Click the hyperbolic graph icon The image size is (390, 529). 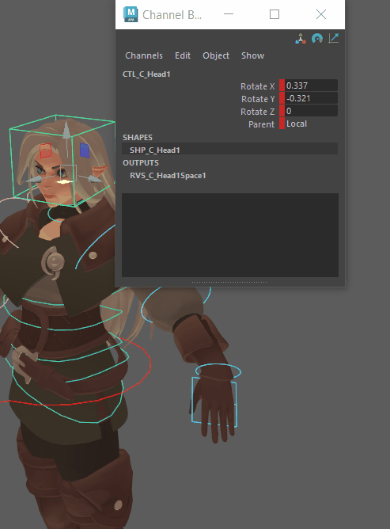(x=333, y=39)
